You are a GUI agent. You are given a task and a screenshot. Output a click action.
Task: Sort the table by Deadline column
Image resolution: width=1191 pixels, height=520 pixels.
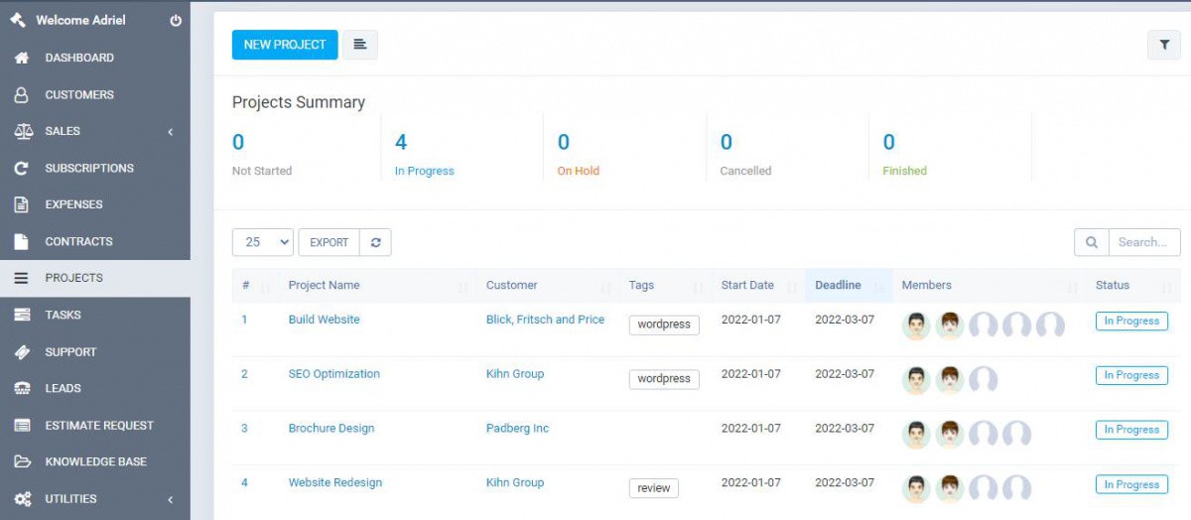pyautogui.click(x=838, y=286)
